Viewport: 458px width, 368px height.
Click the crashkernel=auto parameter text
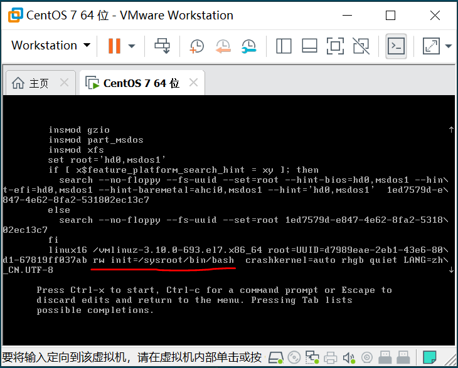tap(290, 260)
